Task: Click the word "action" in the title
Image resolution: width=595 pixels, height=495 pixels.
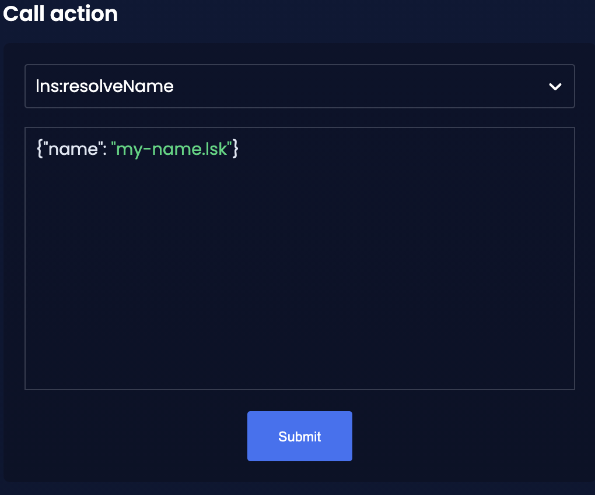Action: (x=84, y=13)
